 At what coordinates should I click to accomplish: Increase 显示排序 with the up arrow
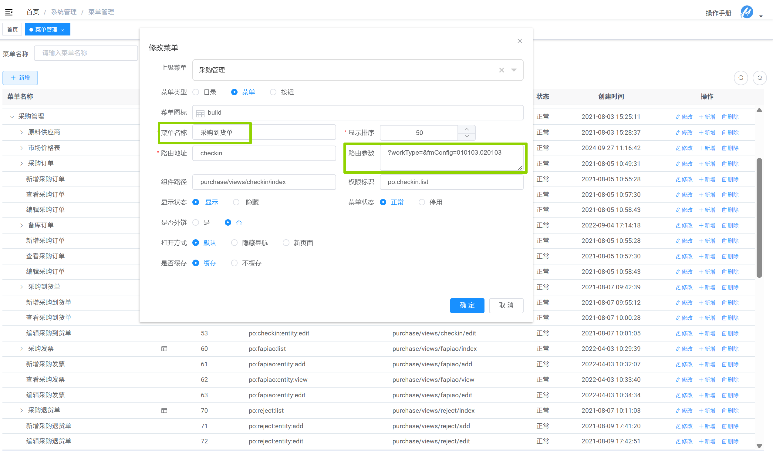pyautogui.click(x=467, y=129)
